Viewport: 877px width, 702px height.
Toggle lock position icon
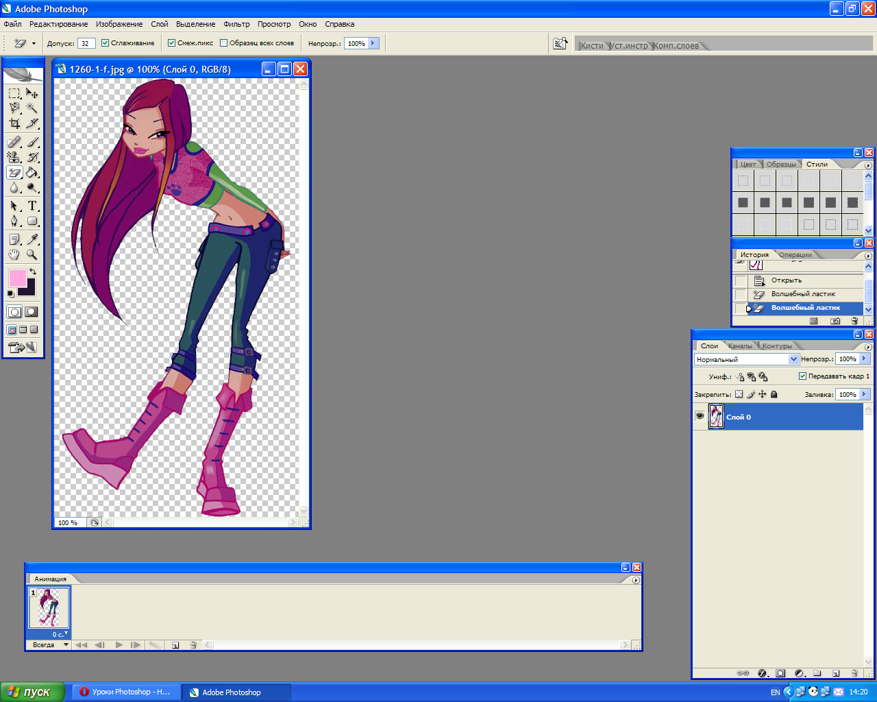tap(762, 394)
